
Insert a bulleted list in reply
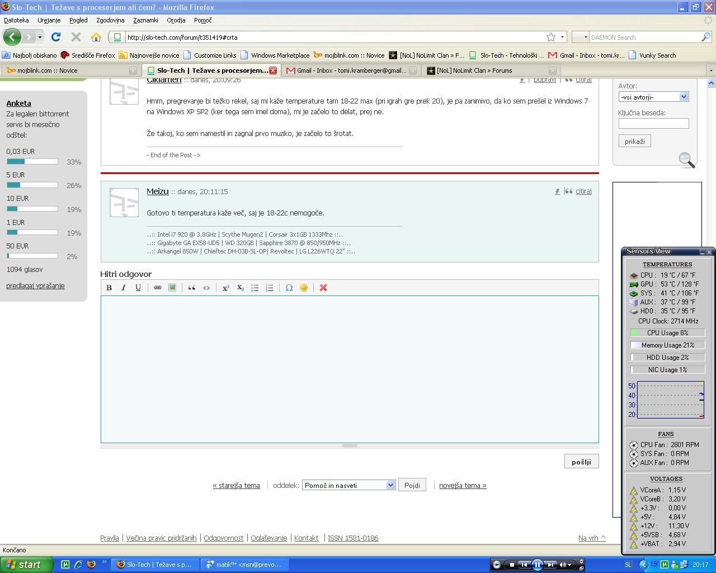[x=255, y=288]
